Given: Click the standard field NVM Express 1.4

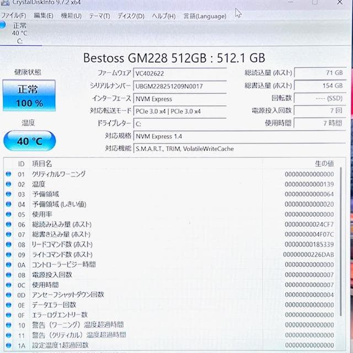Looking at the screenshot, I should 239,136.
